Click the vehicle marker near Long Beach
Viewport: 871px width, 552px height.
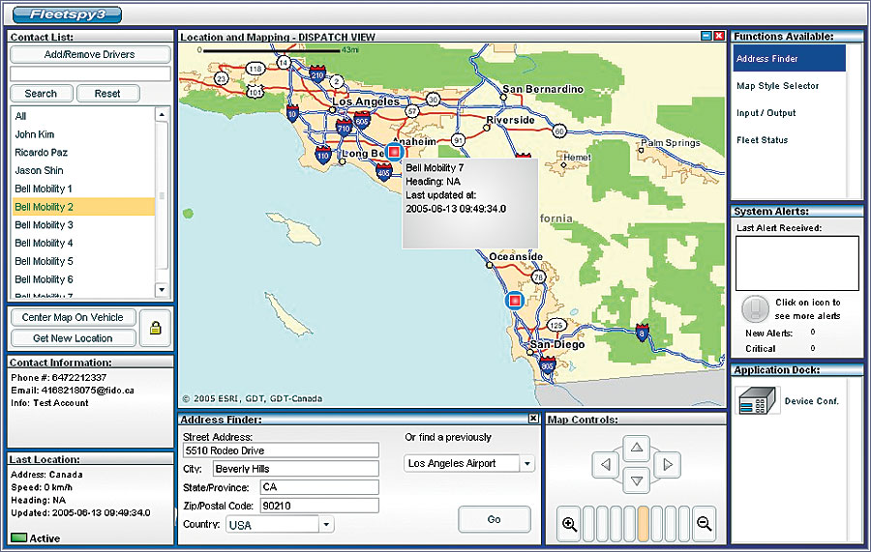click(394, 152)
